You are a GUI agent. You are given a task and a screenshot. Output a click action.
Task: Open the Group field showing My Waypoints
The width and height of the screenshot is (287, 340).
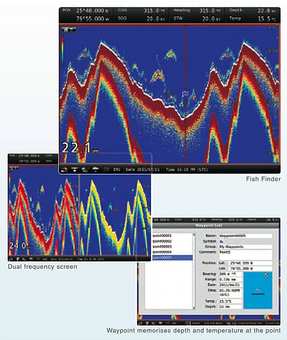click(245, 247)
